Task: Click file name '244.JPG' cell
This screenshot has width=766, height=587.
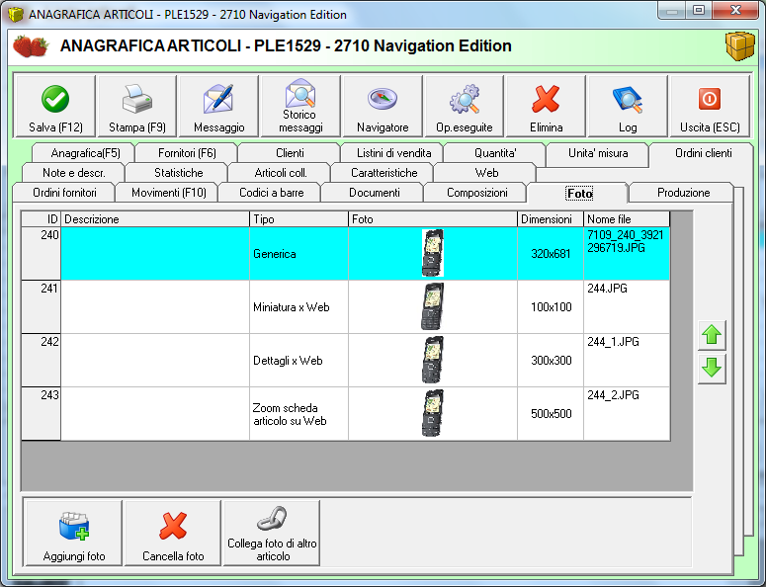Action: 627,307
